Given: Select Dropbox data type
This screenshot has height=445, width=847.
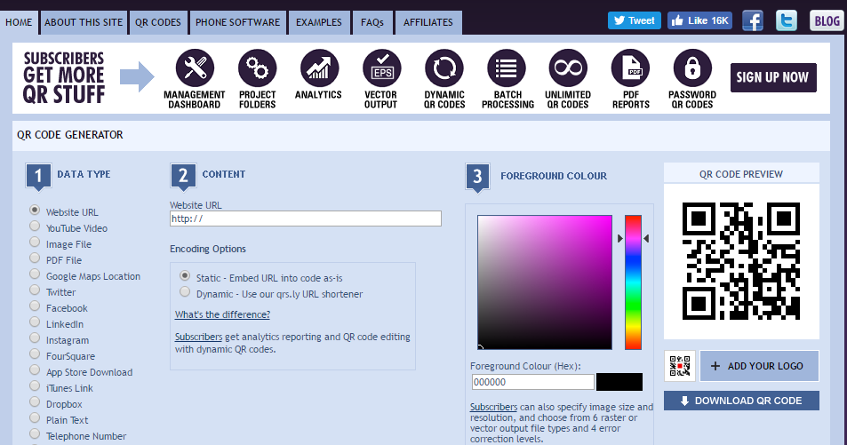Looking at the screenshot, I should click(x=35, y=401).
